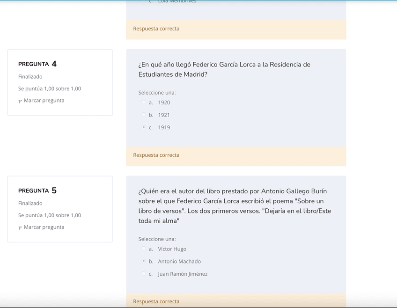Click 'Finalizado' status in Pregunta 4 box

(x=30, y=77)
